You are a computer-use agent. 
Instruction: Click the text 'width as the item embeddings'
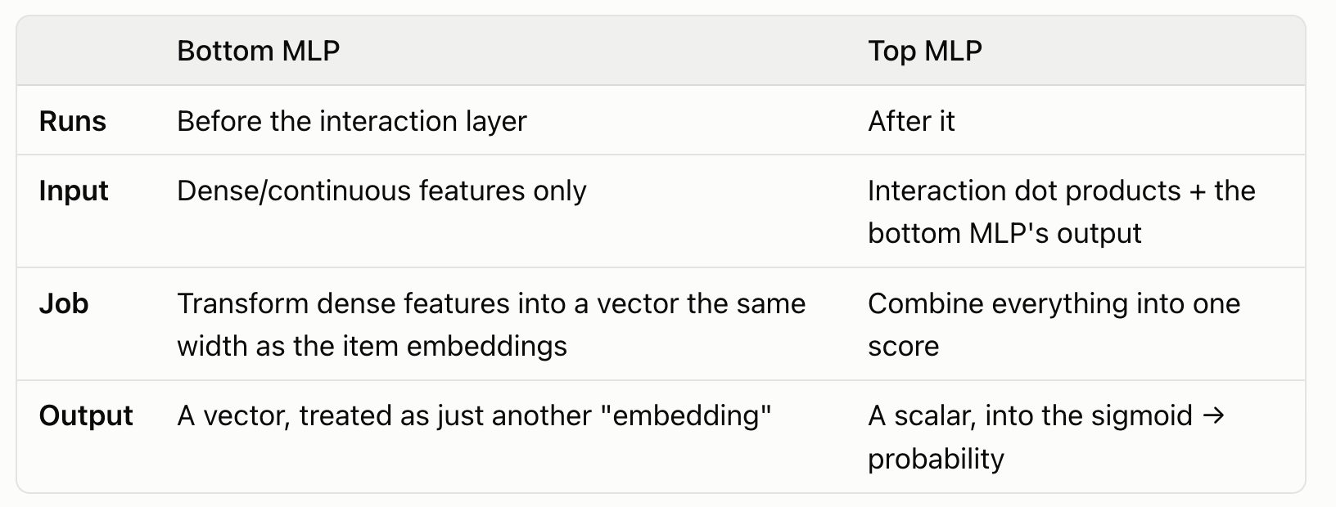tap(372, 346)
